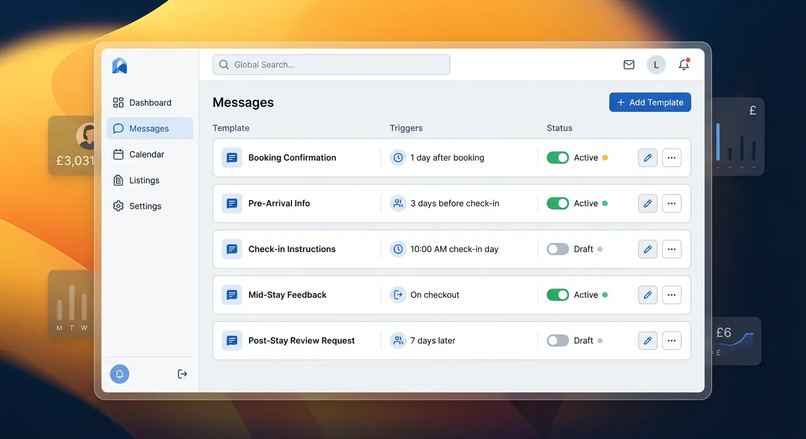The image size is (806, 439).
Task: Edit the Post-Stay Review Request template
Action: click(647, 341)
